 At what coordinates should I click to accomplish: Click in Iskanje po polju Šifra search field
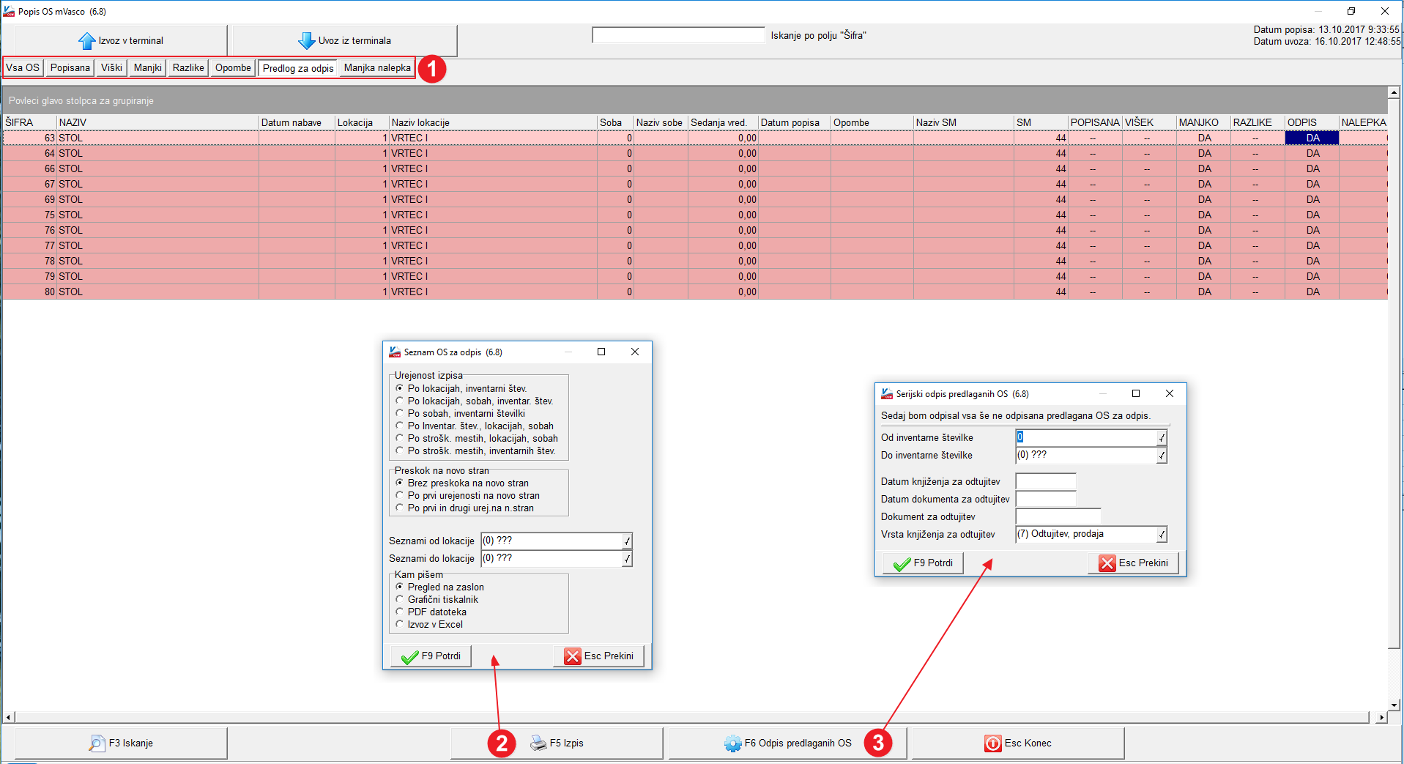pos(678,35)
